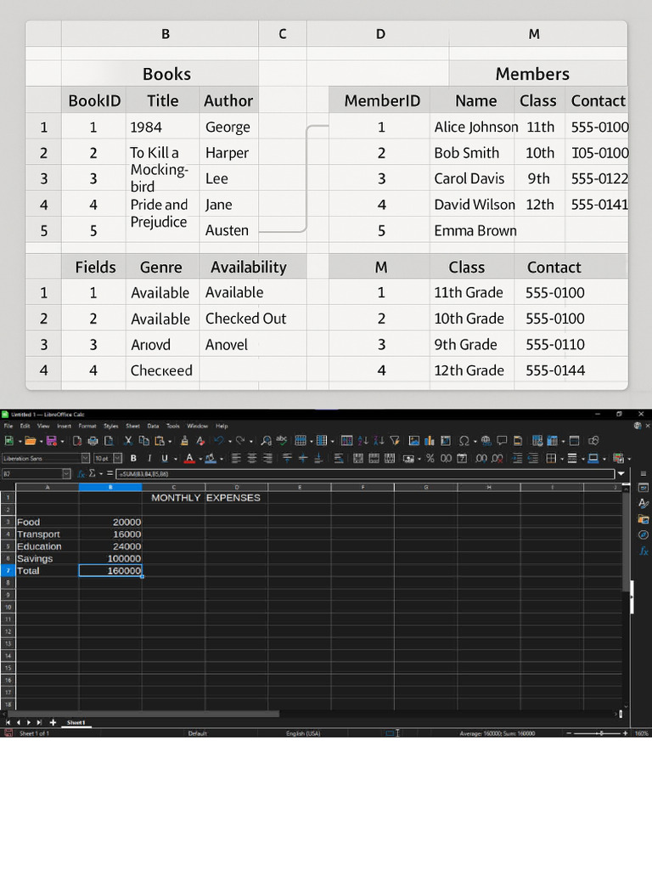Open the Format menu

[x=87, y=426]
